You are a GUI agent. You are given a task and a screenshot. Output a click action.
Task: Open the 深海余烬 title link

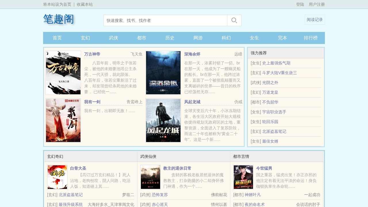[x=192, y=54]
